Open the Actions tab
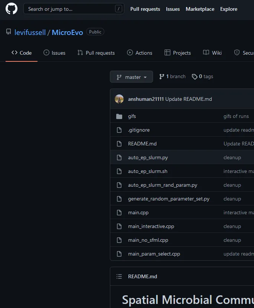 pyautogui.click(x=140, y=53)
